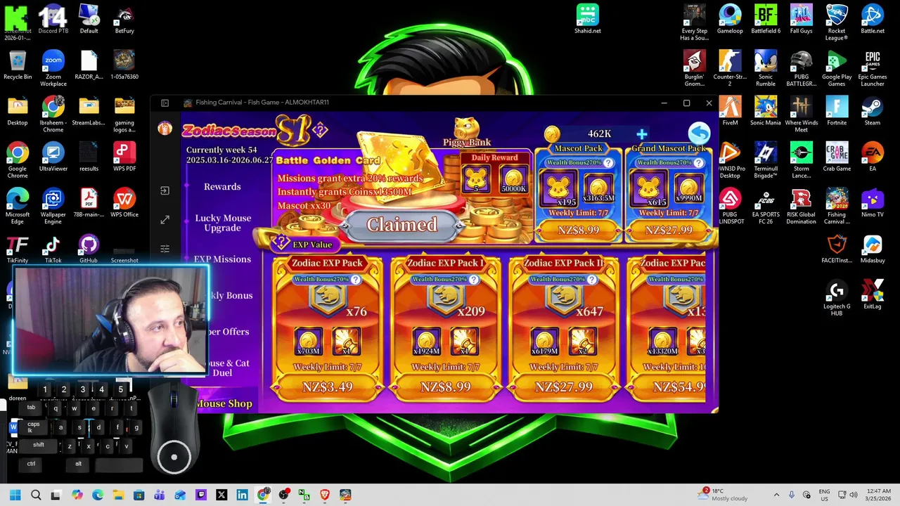900x506 pixels.
Task: Open Mouse Shop tab
Action: pos(224,403)
